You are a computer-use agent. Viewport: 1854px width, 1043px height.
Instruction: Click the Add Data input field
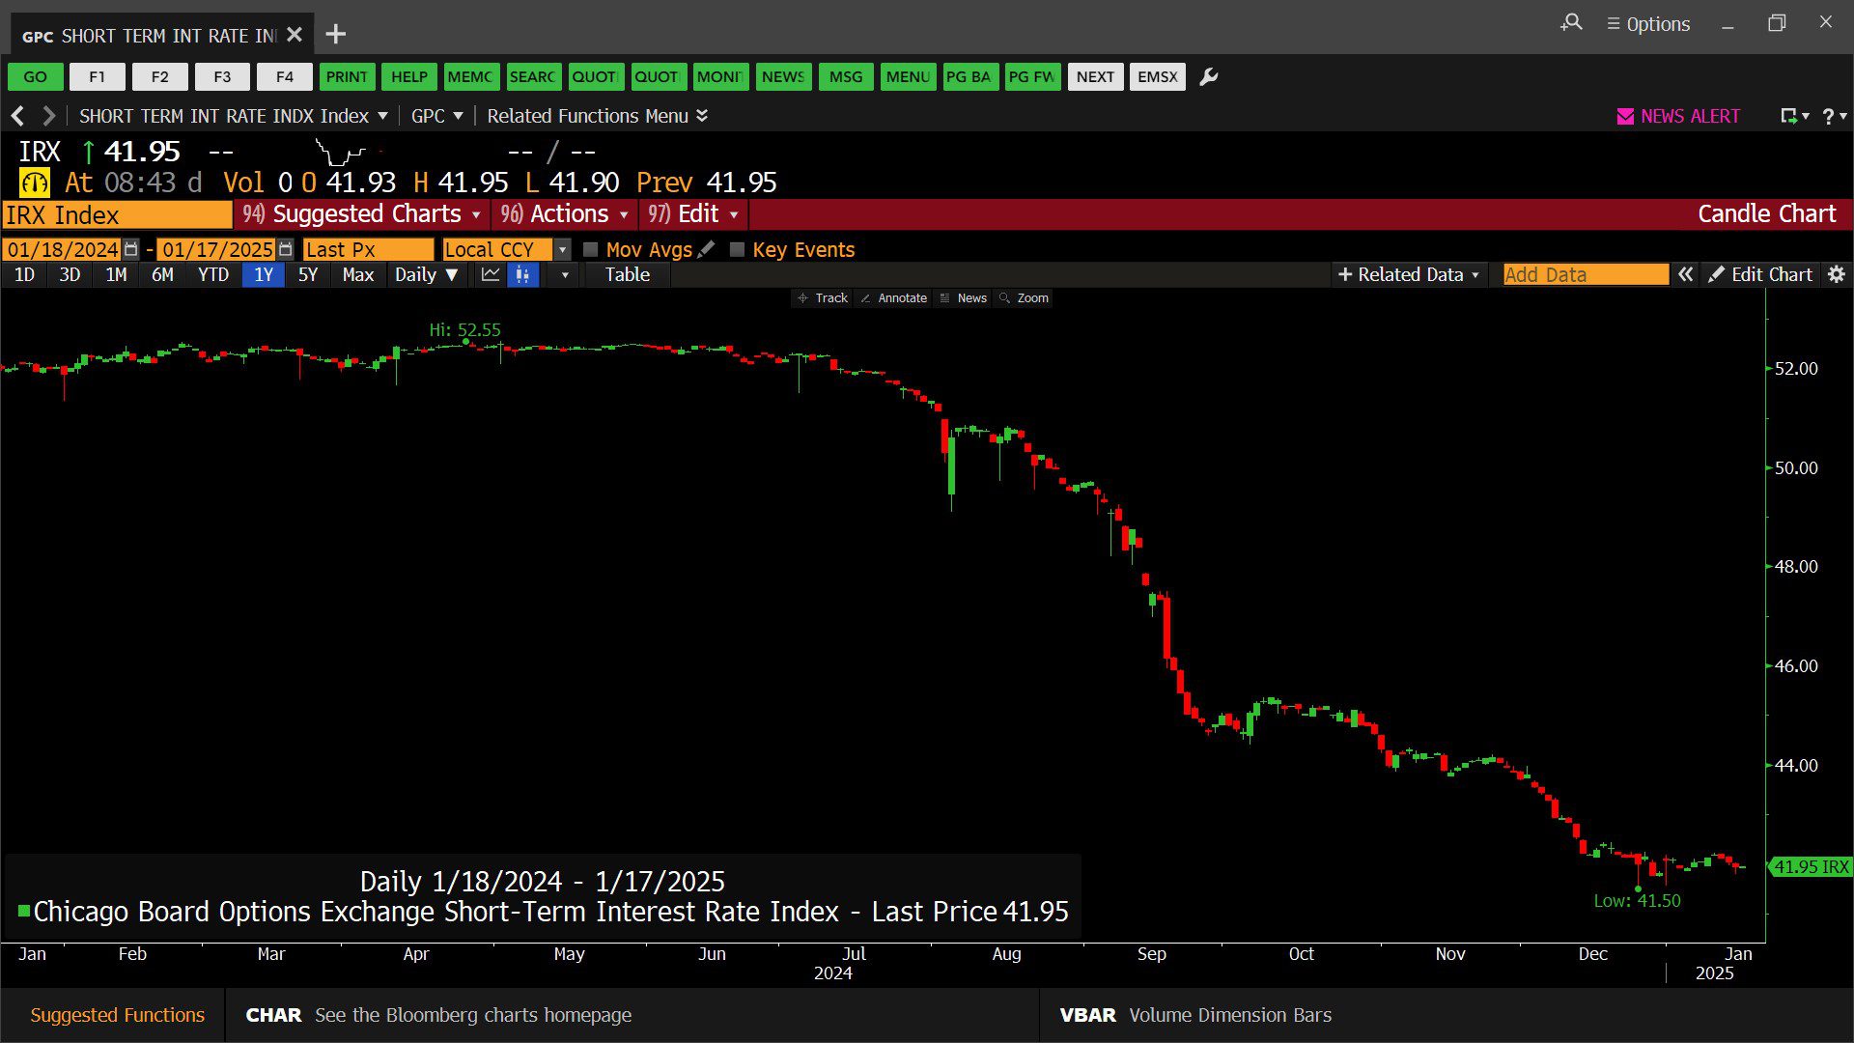coord(1585,275)
